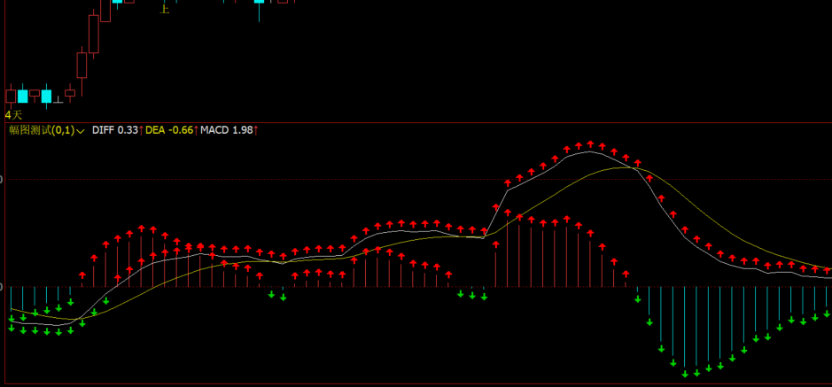
Task: Click the yellow 4天 label
Action: [x=13, y=115]
